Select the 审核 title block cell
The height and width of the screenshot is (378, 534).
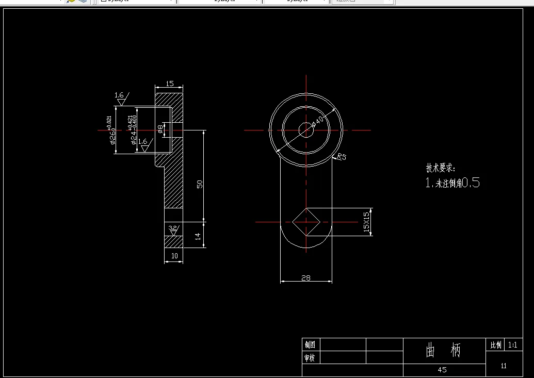(311, 357)
